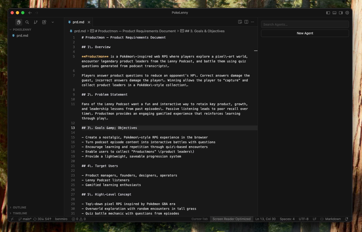Screen dimensions: 362x232
Task: Collapse the POKELENNY folder section
Action: 22,30
